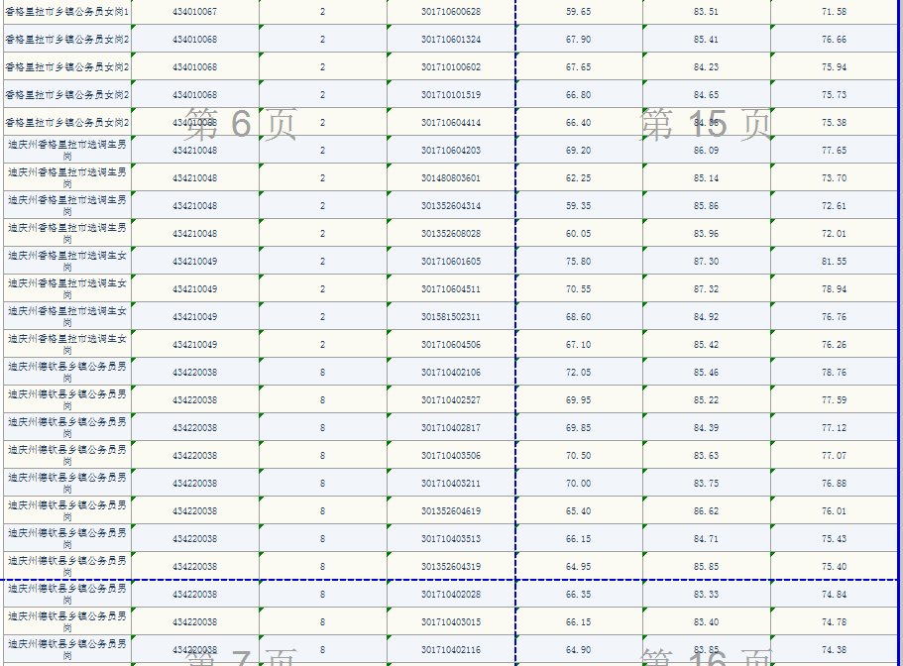The height and width of the screenshot is (666, 903).
Task: Click exam number 301352604619
Action: (451, 511)
